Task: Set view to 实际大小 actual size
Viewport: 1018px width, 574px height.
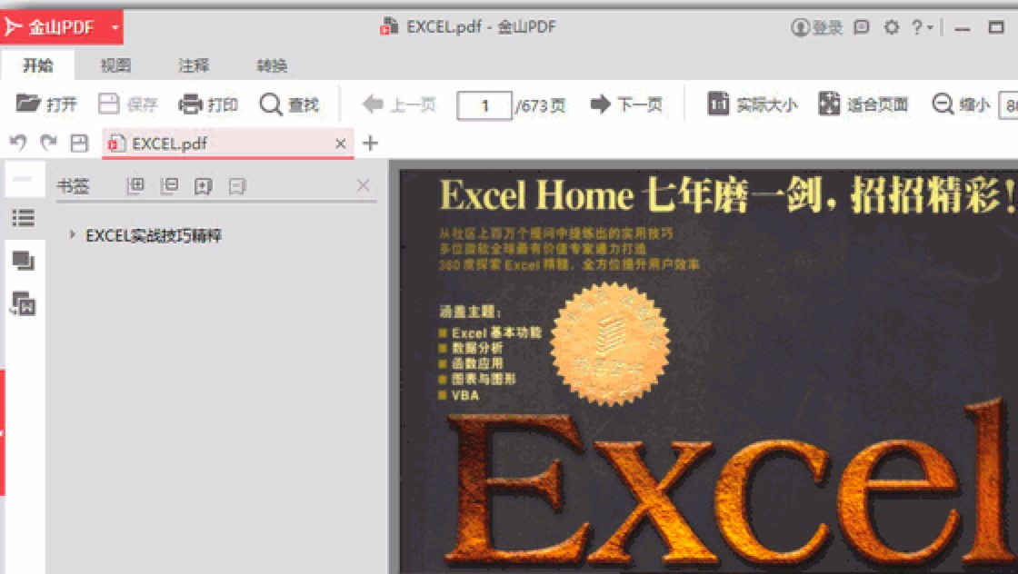Action: coord(753,104)
